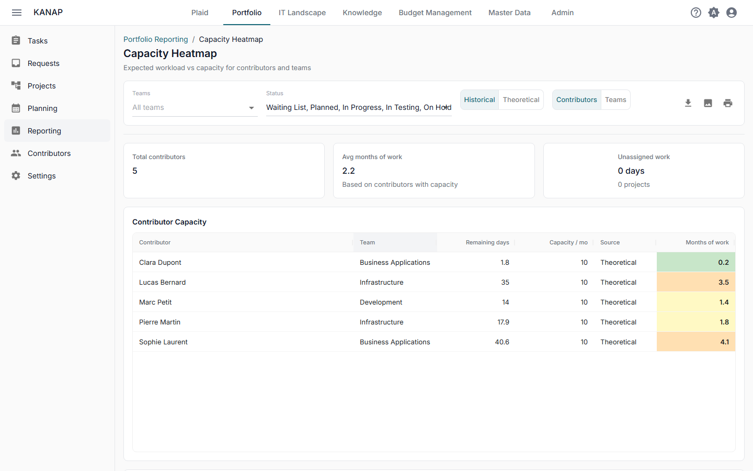Sort by the Months of work column header
The image size is (753, 471).
pyautogui.click(x=695, y=242)
